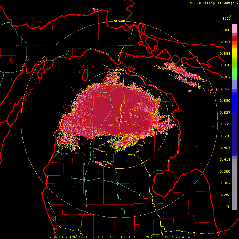The image size is (239, 239).
Task: Click the black radar site dot at map center
Action: (x=119, y=120)
